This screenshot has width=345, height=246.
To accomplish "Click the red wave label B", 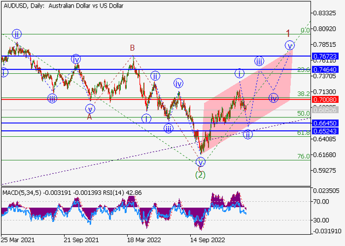I will pyautogui.click(x=132, y=48).
